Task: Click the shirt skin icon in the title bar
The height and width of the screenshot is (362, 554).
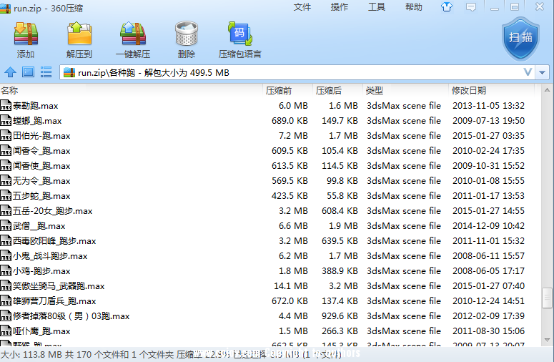Action: [x=447, y=7]
